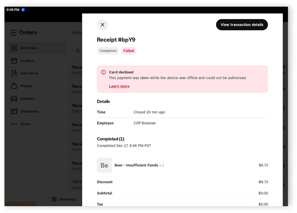Close the receipt panel with X

pos(102,25)
